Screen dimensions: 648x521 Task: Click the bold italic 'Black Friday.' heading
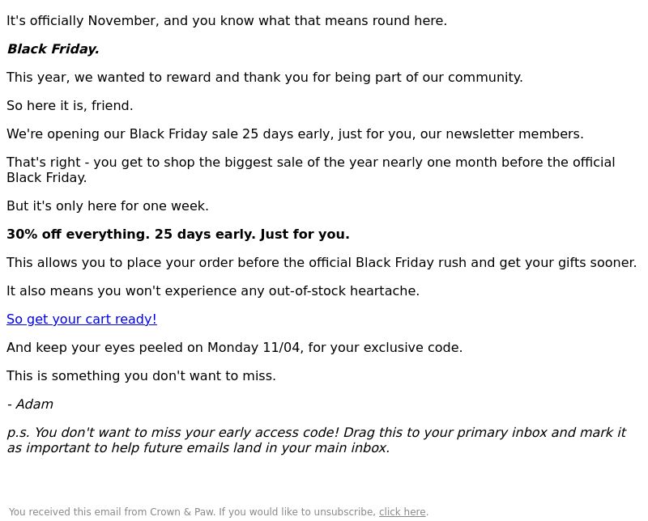(53, 49)
